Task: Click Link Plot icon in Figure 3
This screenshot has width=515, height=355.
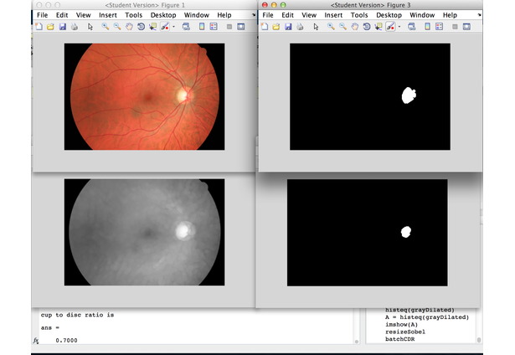Action: pyautogui.click(x=412, y=27)
